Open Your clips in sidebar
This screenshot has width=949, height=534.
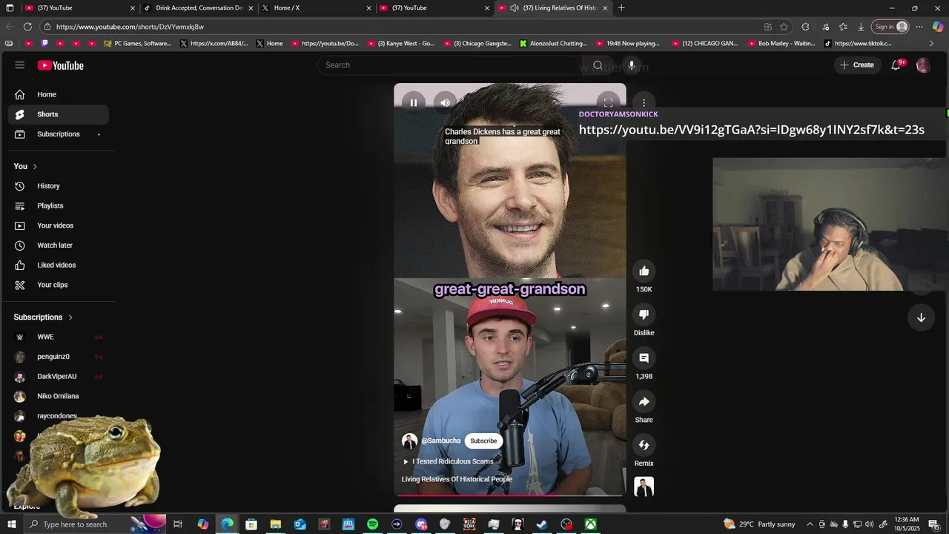tap(58, 285)
